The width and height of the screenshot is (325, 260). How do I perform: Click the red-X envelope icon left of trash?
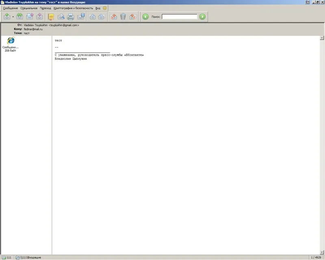click(x=113, y=17)
